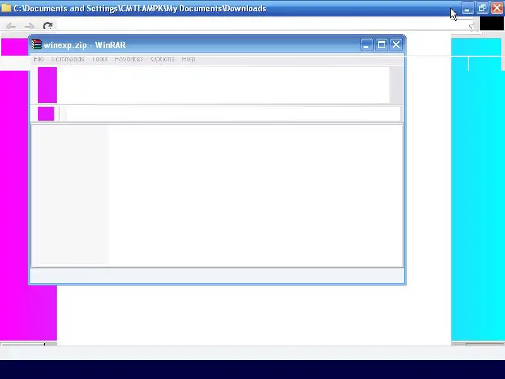Restore down the Downloads window
This screenshot has width=505, height=379.
482,8
